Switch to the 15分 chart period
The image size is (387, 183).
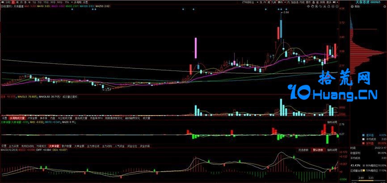pyautogui.click(x=46, y=2)
